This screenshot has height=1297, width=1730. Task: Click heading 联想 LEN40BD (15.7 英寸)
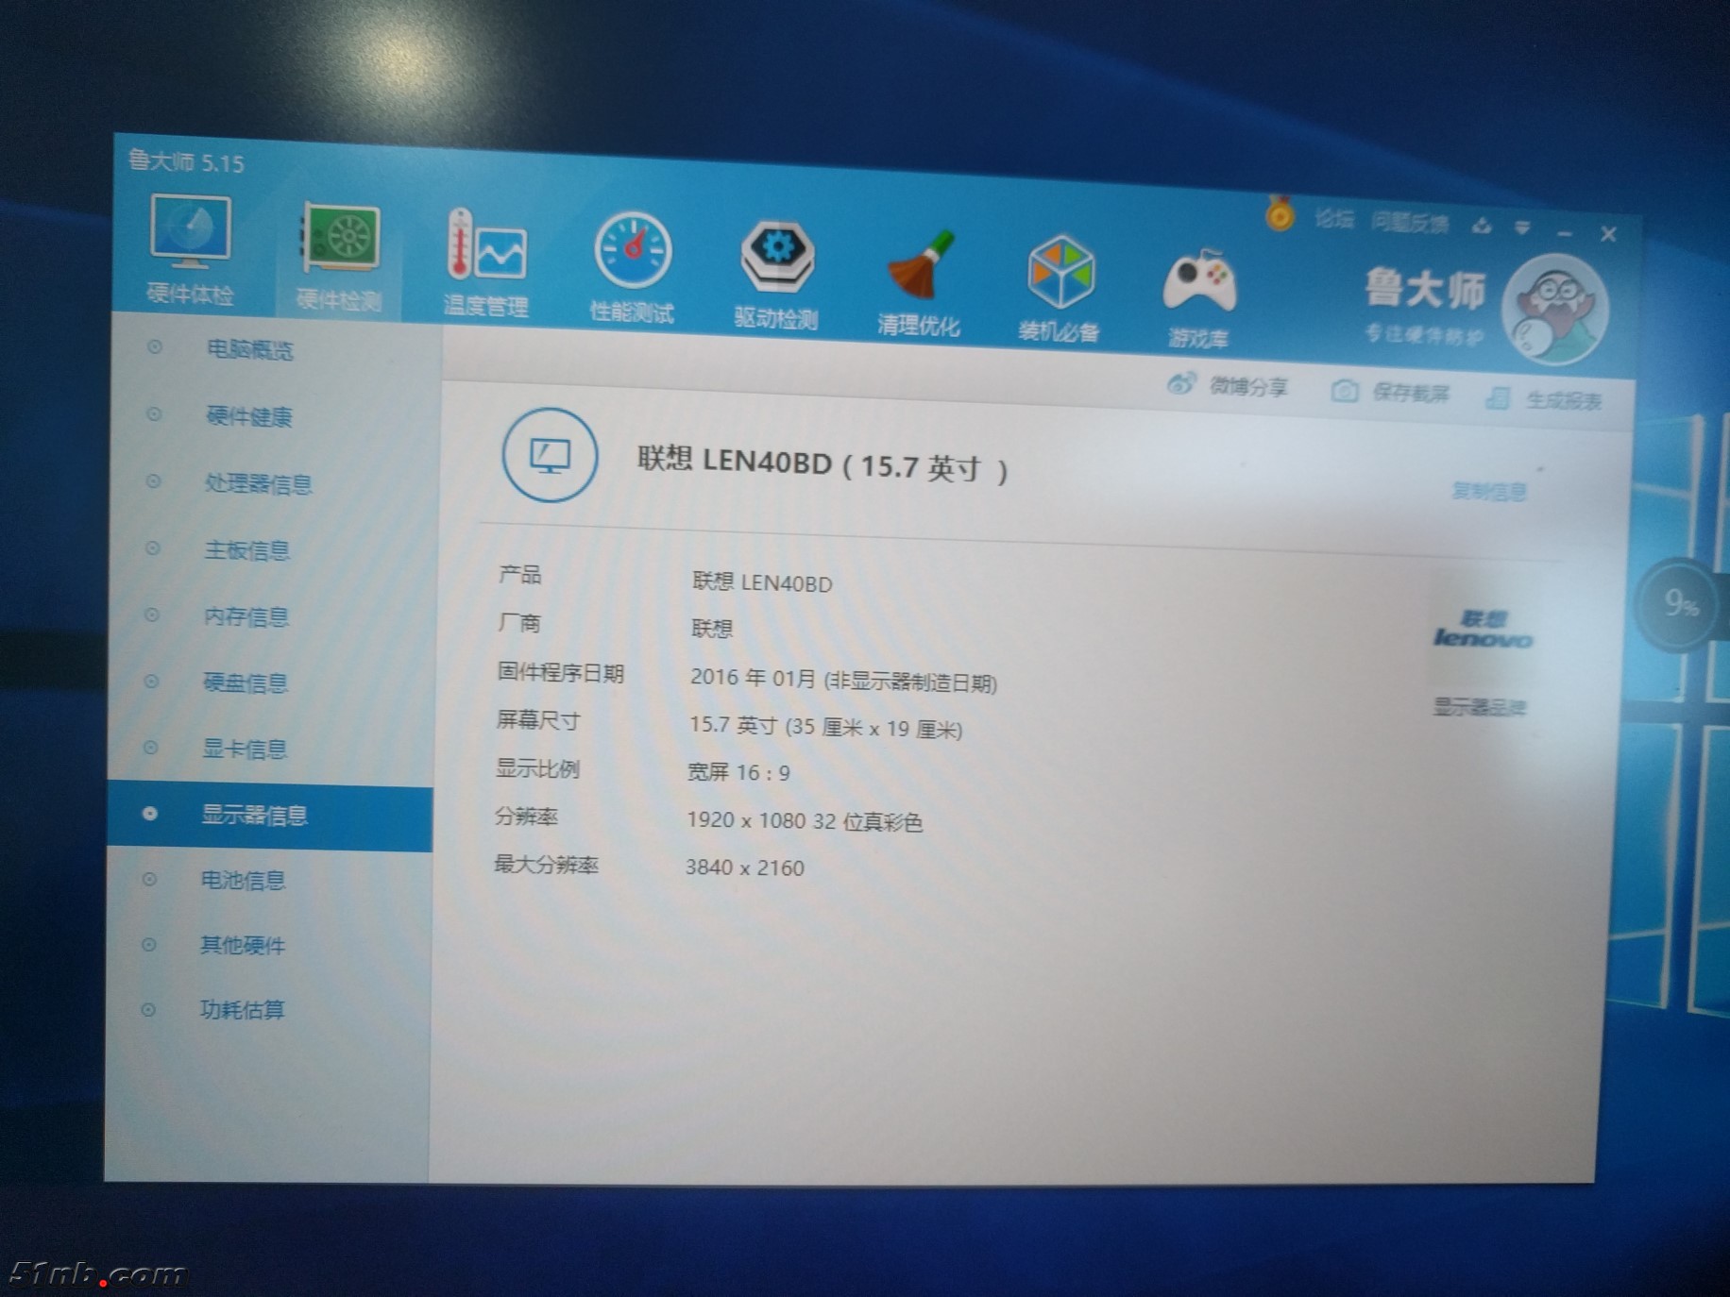[x=823, y=464]
